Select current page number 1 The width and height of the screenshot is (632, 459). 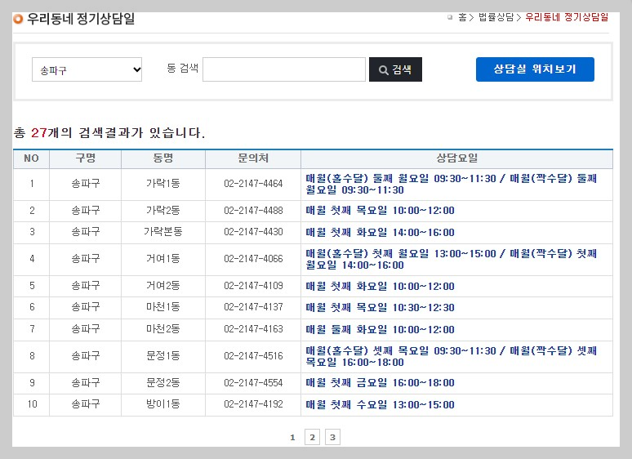pos(292,437)
